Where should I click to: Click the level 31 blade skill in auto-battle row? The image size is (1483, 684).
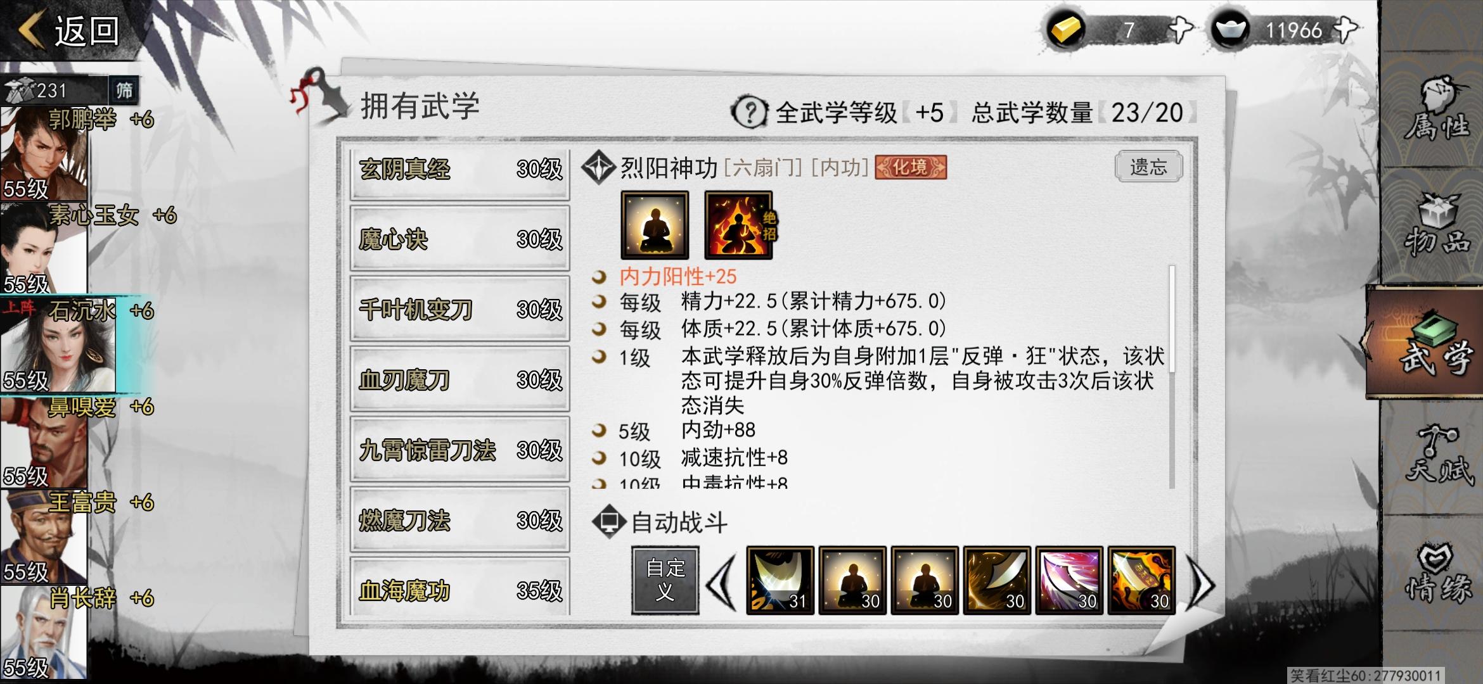[780, 581]
